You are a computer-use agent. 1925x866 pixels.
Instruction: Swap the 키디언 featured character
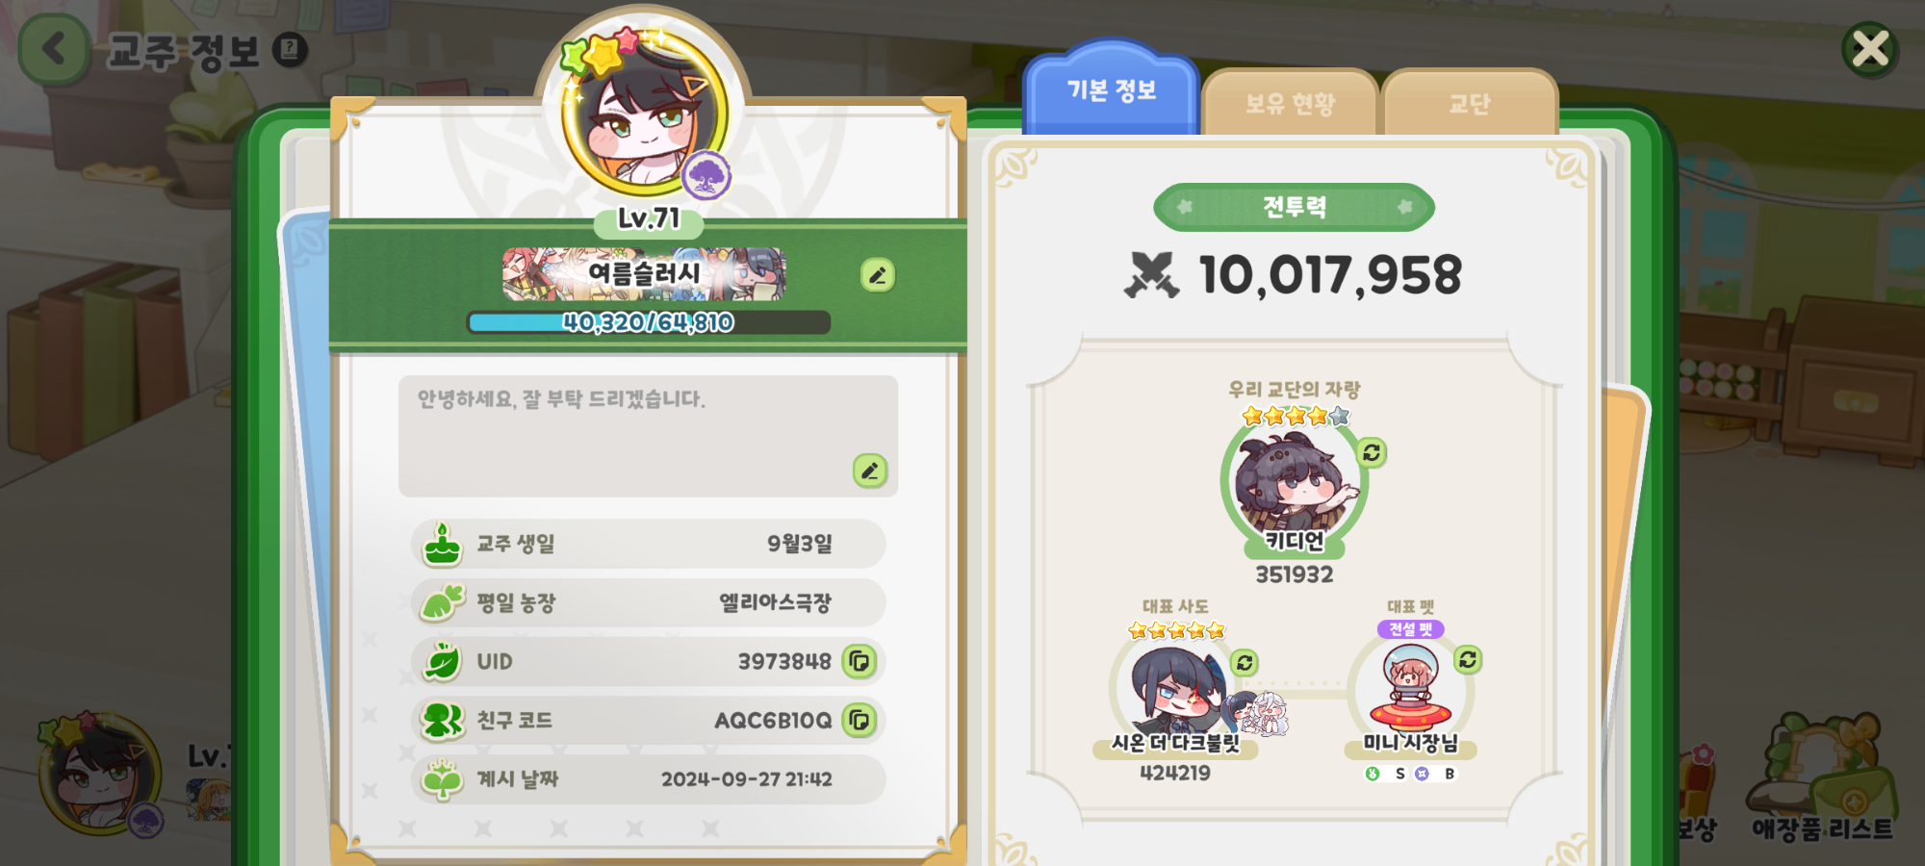tap(1372, 452)
